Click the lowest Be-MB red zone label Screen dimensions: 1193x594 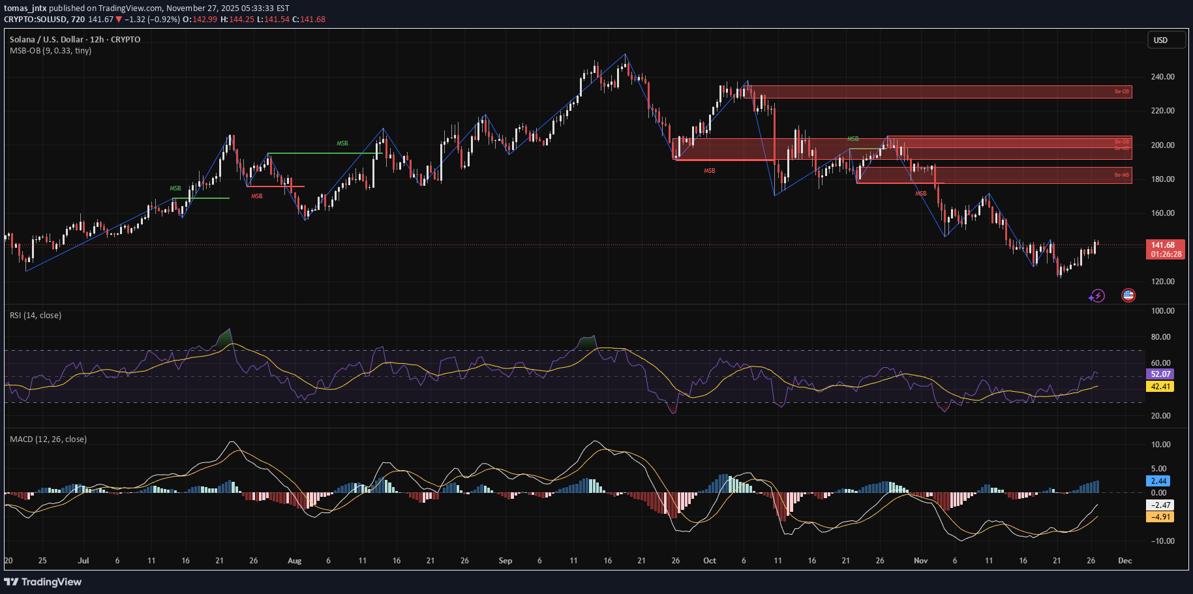1121,175
